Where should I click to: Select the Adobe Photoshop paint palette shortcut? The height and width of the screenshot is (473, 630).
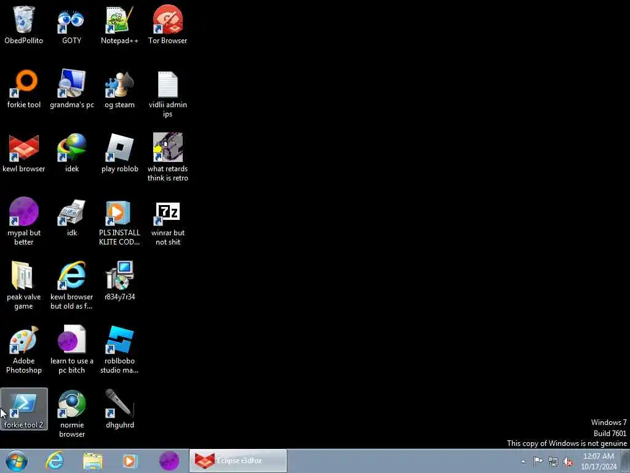pos(24,350)
